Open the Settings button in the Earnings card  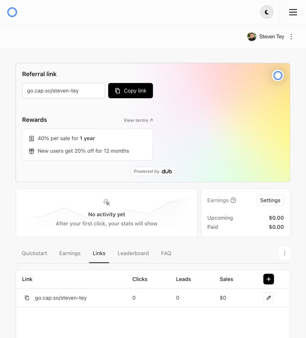pos(270,200)
